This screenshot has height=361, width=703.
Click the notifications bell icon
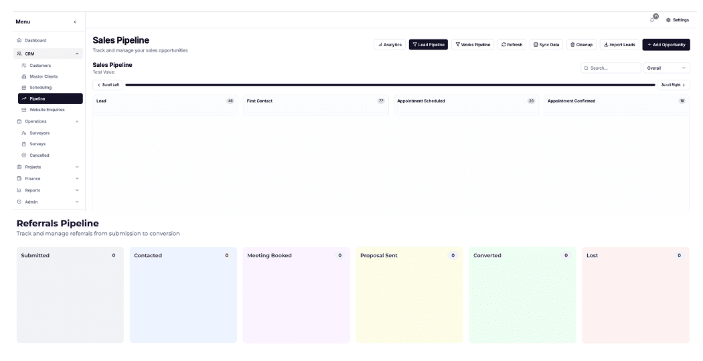tap(652, 19)
